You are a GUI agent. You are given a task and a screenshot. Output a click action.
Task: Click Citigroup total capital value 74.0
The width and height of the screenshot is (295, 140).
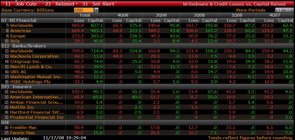click(98, 61)
